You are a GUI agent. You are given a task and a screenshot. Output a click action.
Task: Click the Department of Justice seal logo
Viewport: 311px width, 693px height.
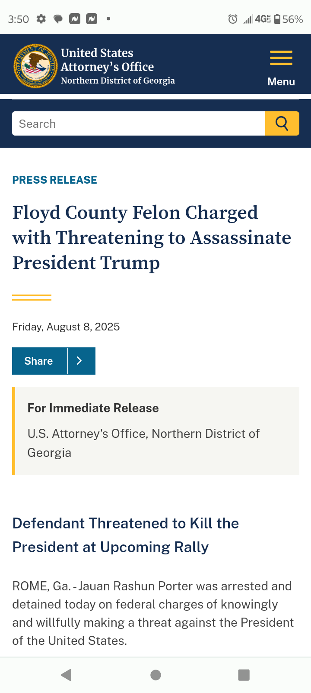[35, 66]
